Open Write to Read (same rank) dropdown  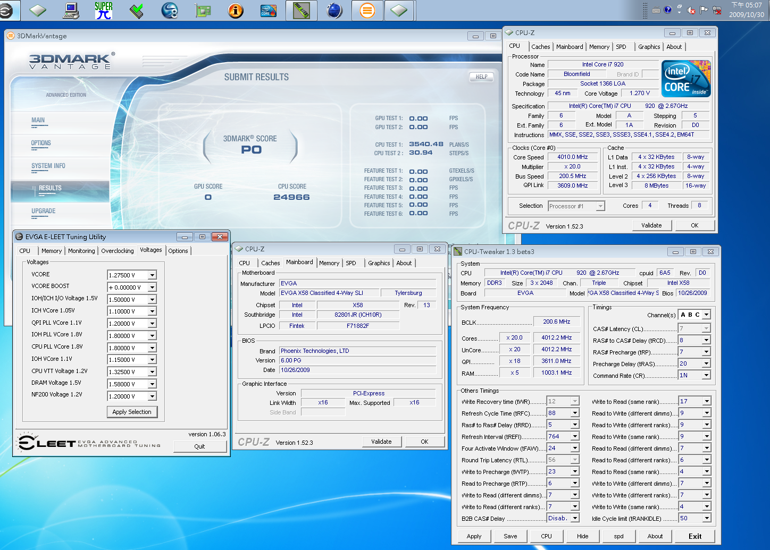706,401
